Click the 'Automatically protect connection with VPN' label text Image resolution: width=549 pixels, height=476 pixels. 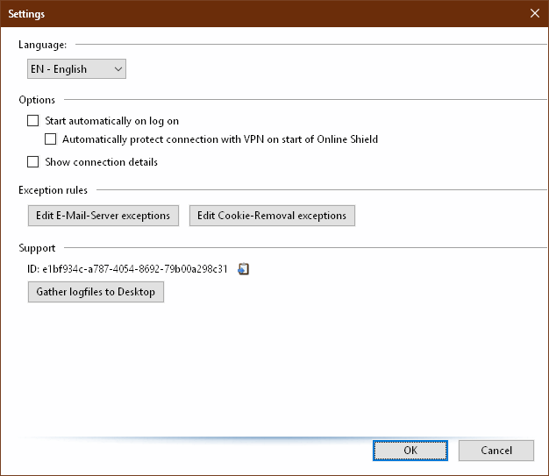click(x=220, y=139)
